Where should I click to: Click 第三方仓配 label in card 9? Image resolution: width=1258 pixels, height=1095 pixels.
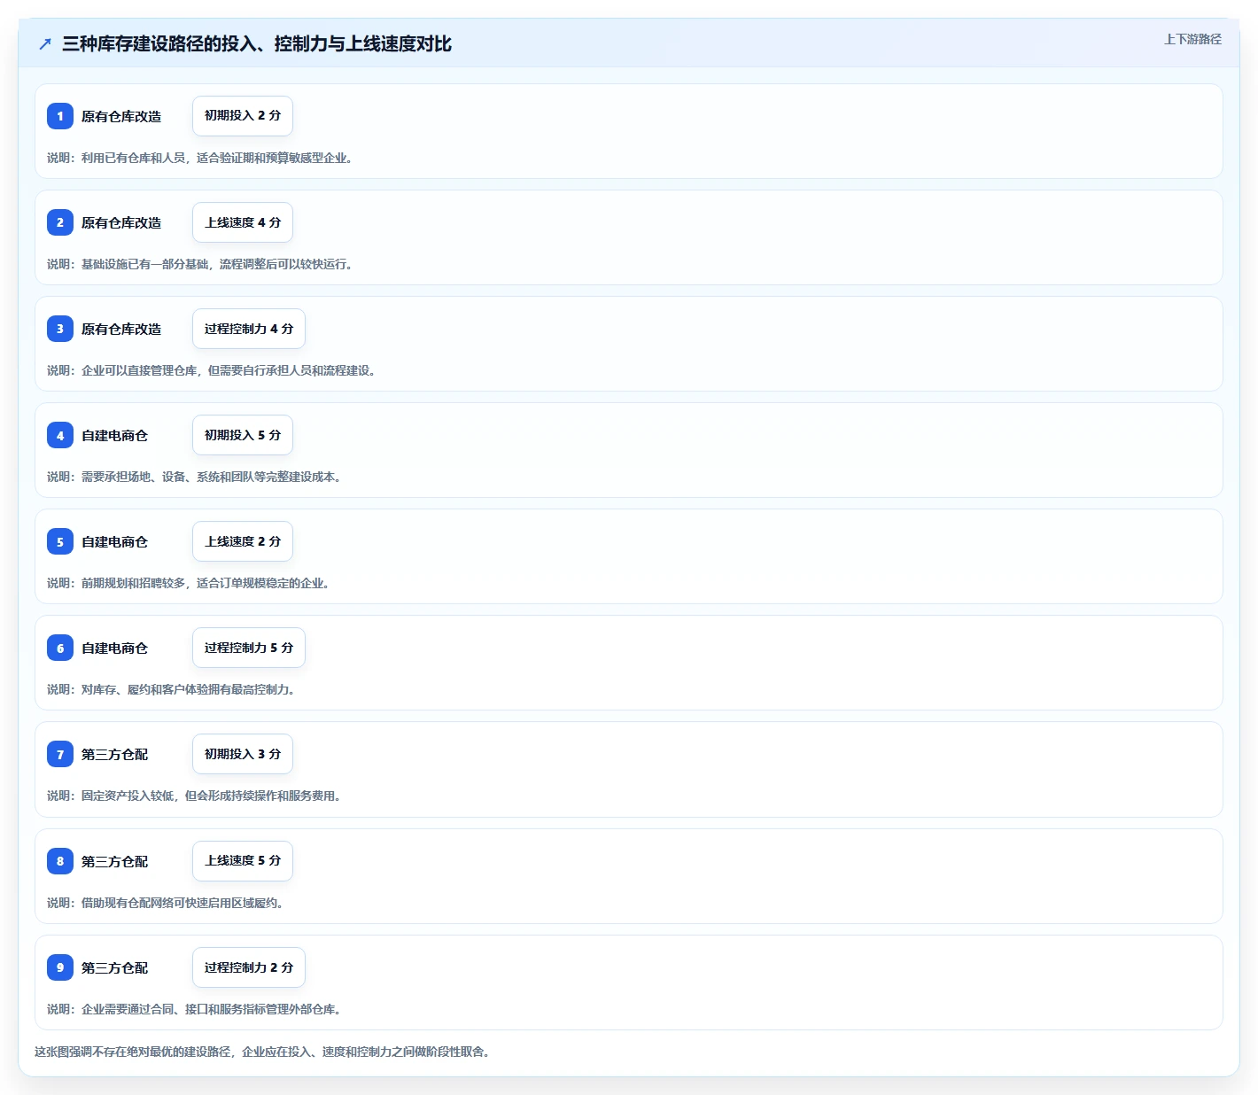[x=115, y=967]
